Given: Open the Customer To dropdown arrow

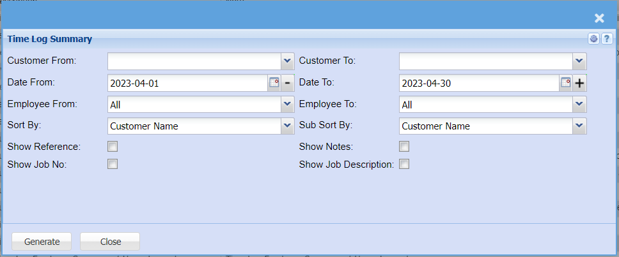Looking at the screenshot, I should [x=579, y=61].
